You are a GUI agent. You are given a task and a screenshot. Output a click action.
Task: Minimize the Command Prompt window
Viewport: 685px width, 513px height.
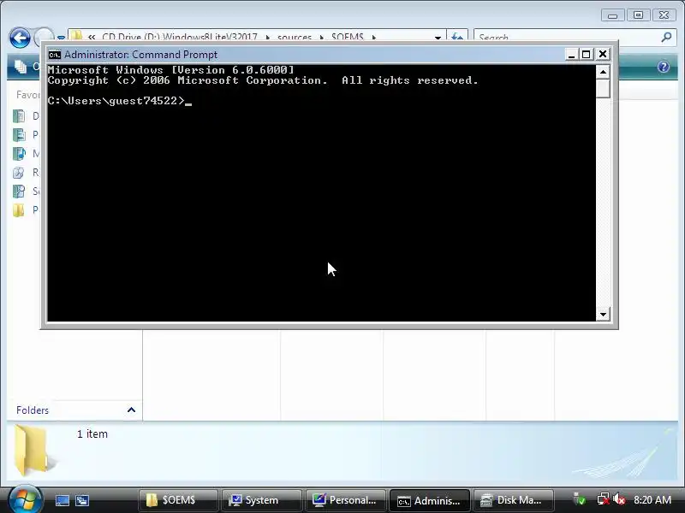[x=571, y=54]
